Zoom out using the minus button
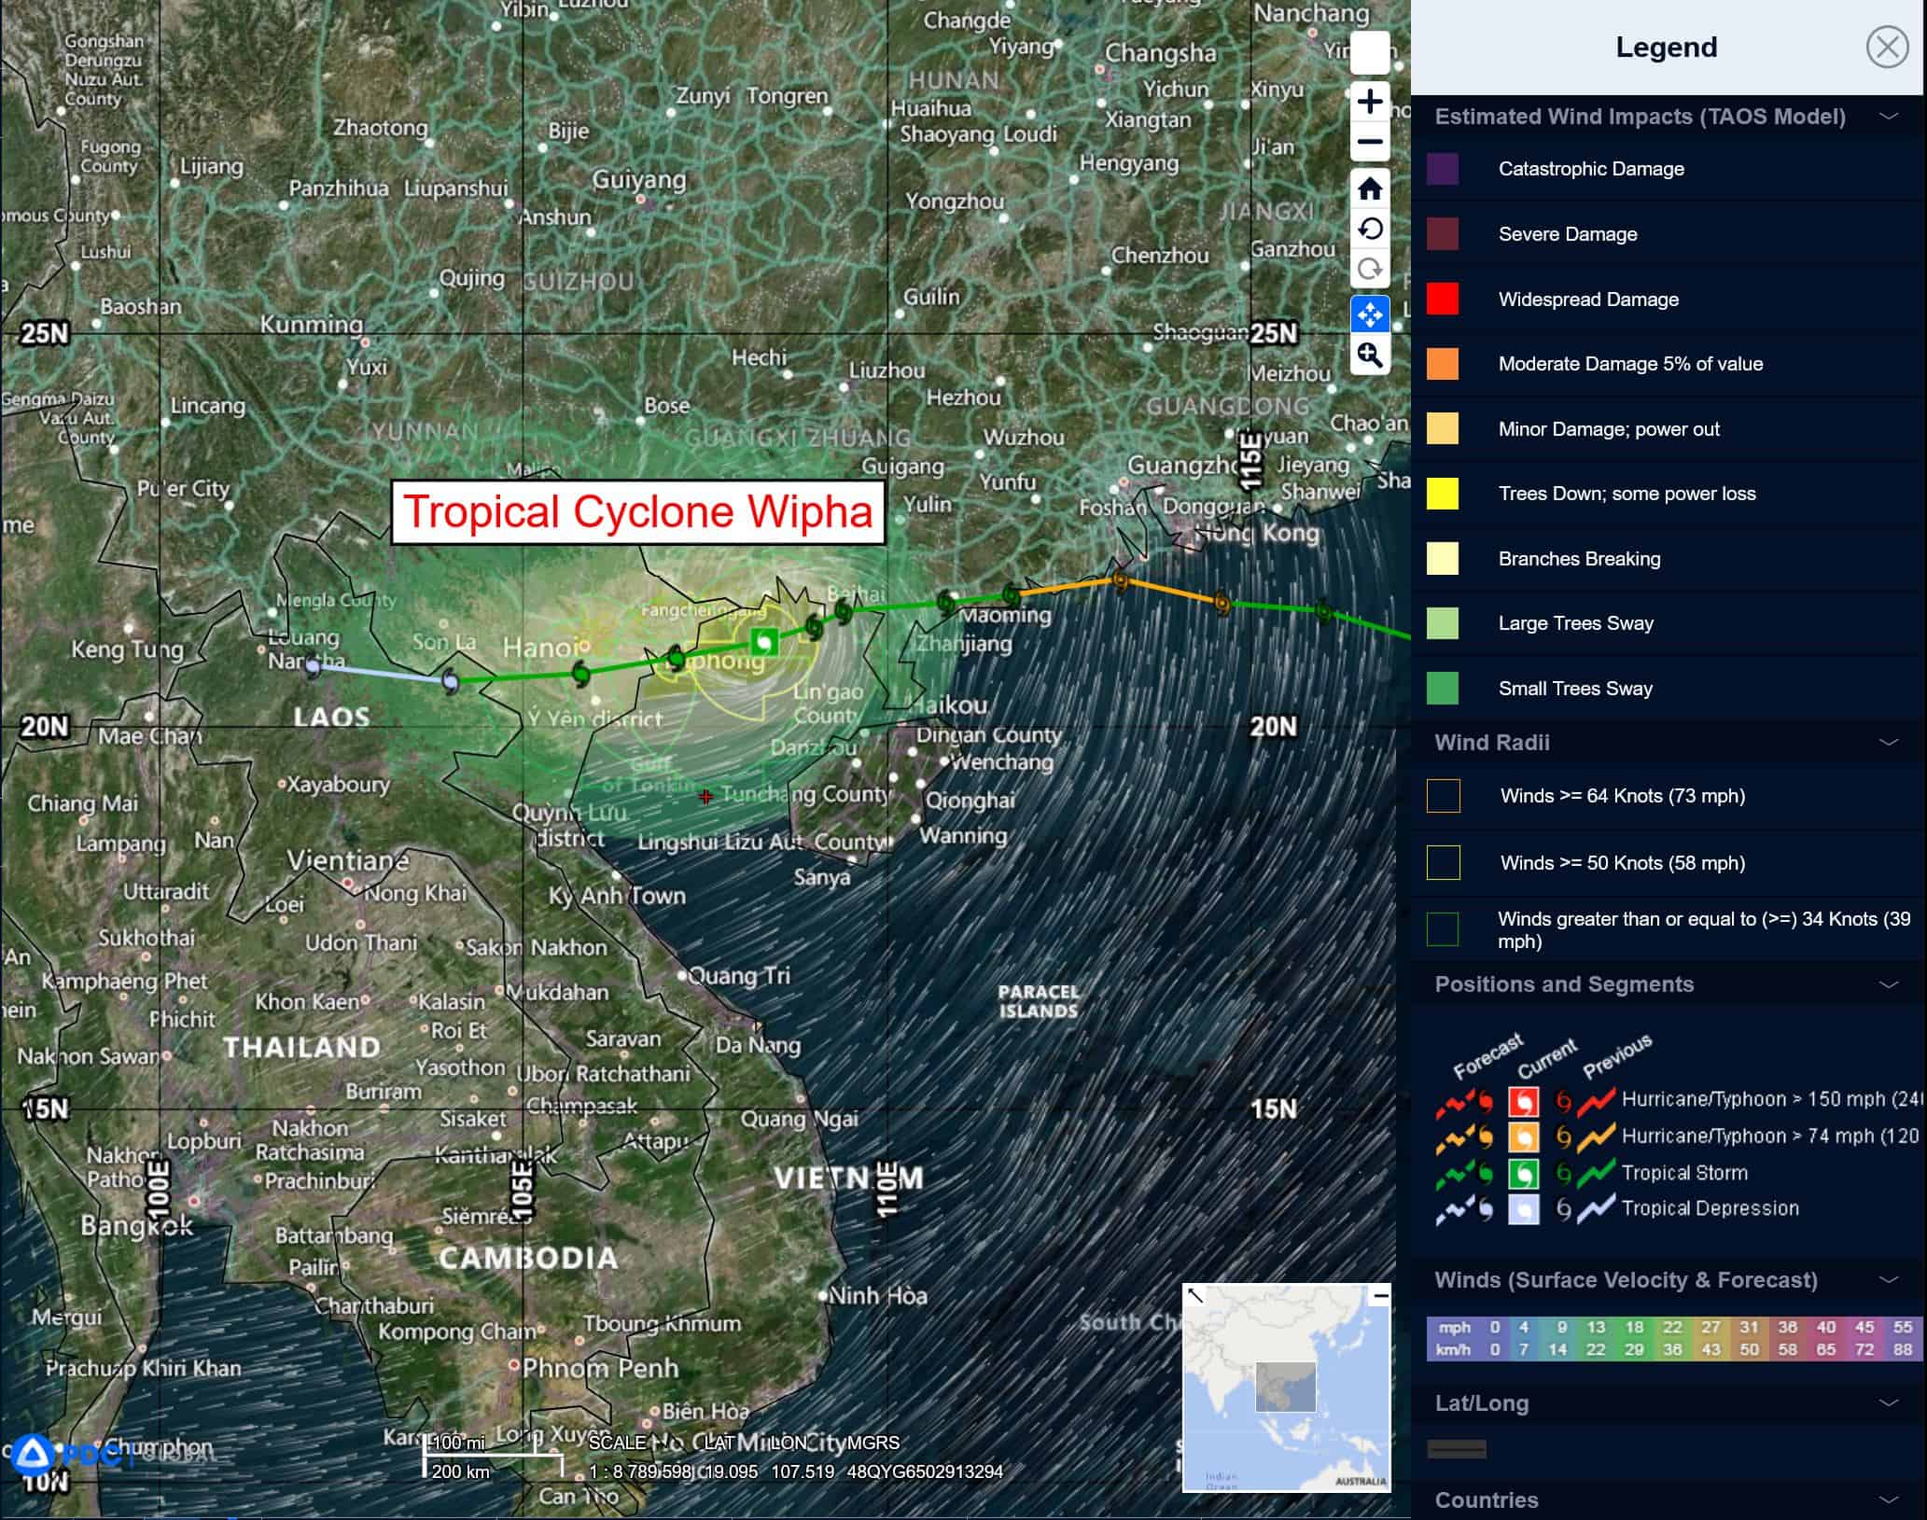 pos(1370,142)
